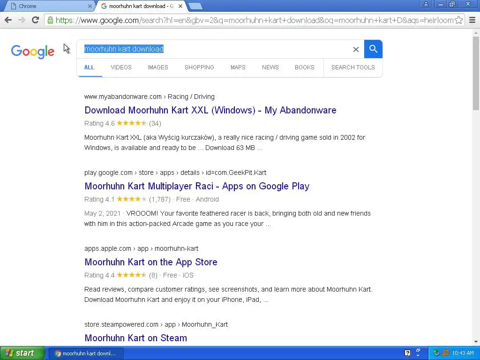Click the forward navigation arrow
480x360 pixels.
point(22,20)
